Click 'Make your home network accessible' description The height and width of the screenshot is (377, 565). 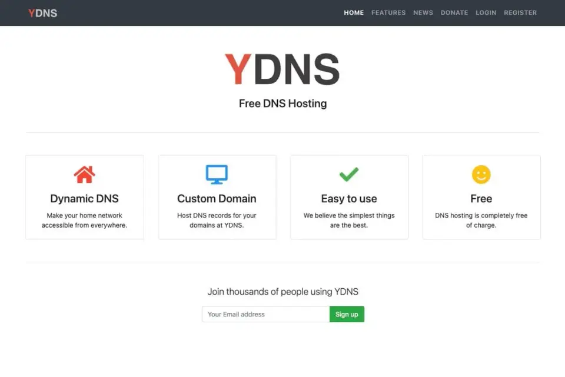(x=84, y=220)
